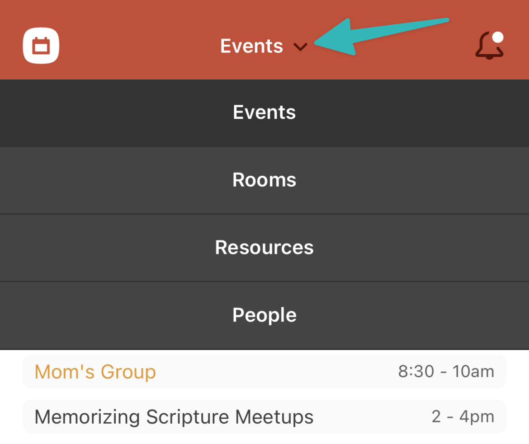Switch to Rooms in the menu
The height and width of the screenshot is (444, 529).
pos(264,180)
